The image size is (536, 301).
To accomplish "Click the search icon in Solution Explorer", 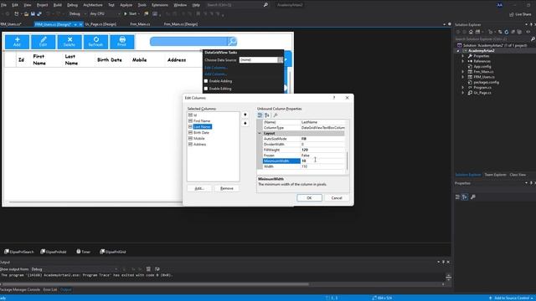I will [533, 39].
